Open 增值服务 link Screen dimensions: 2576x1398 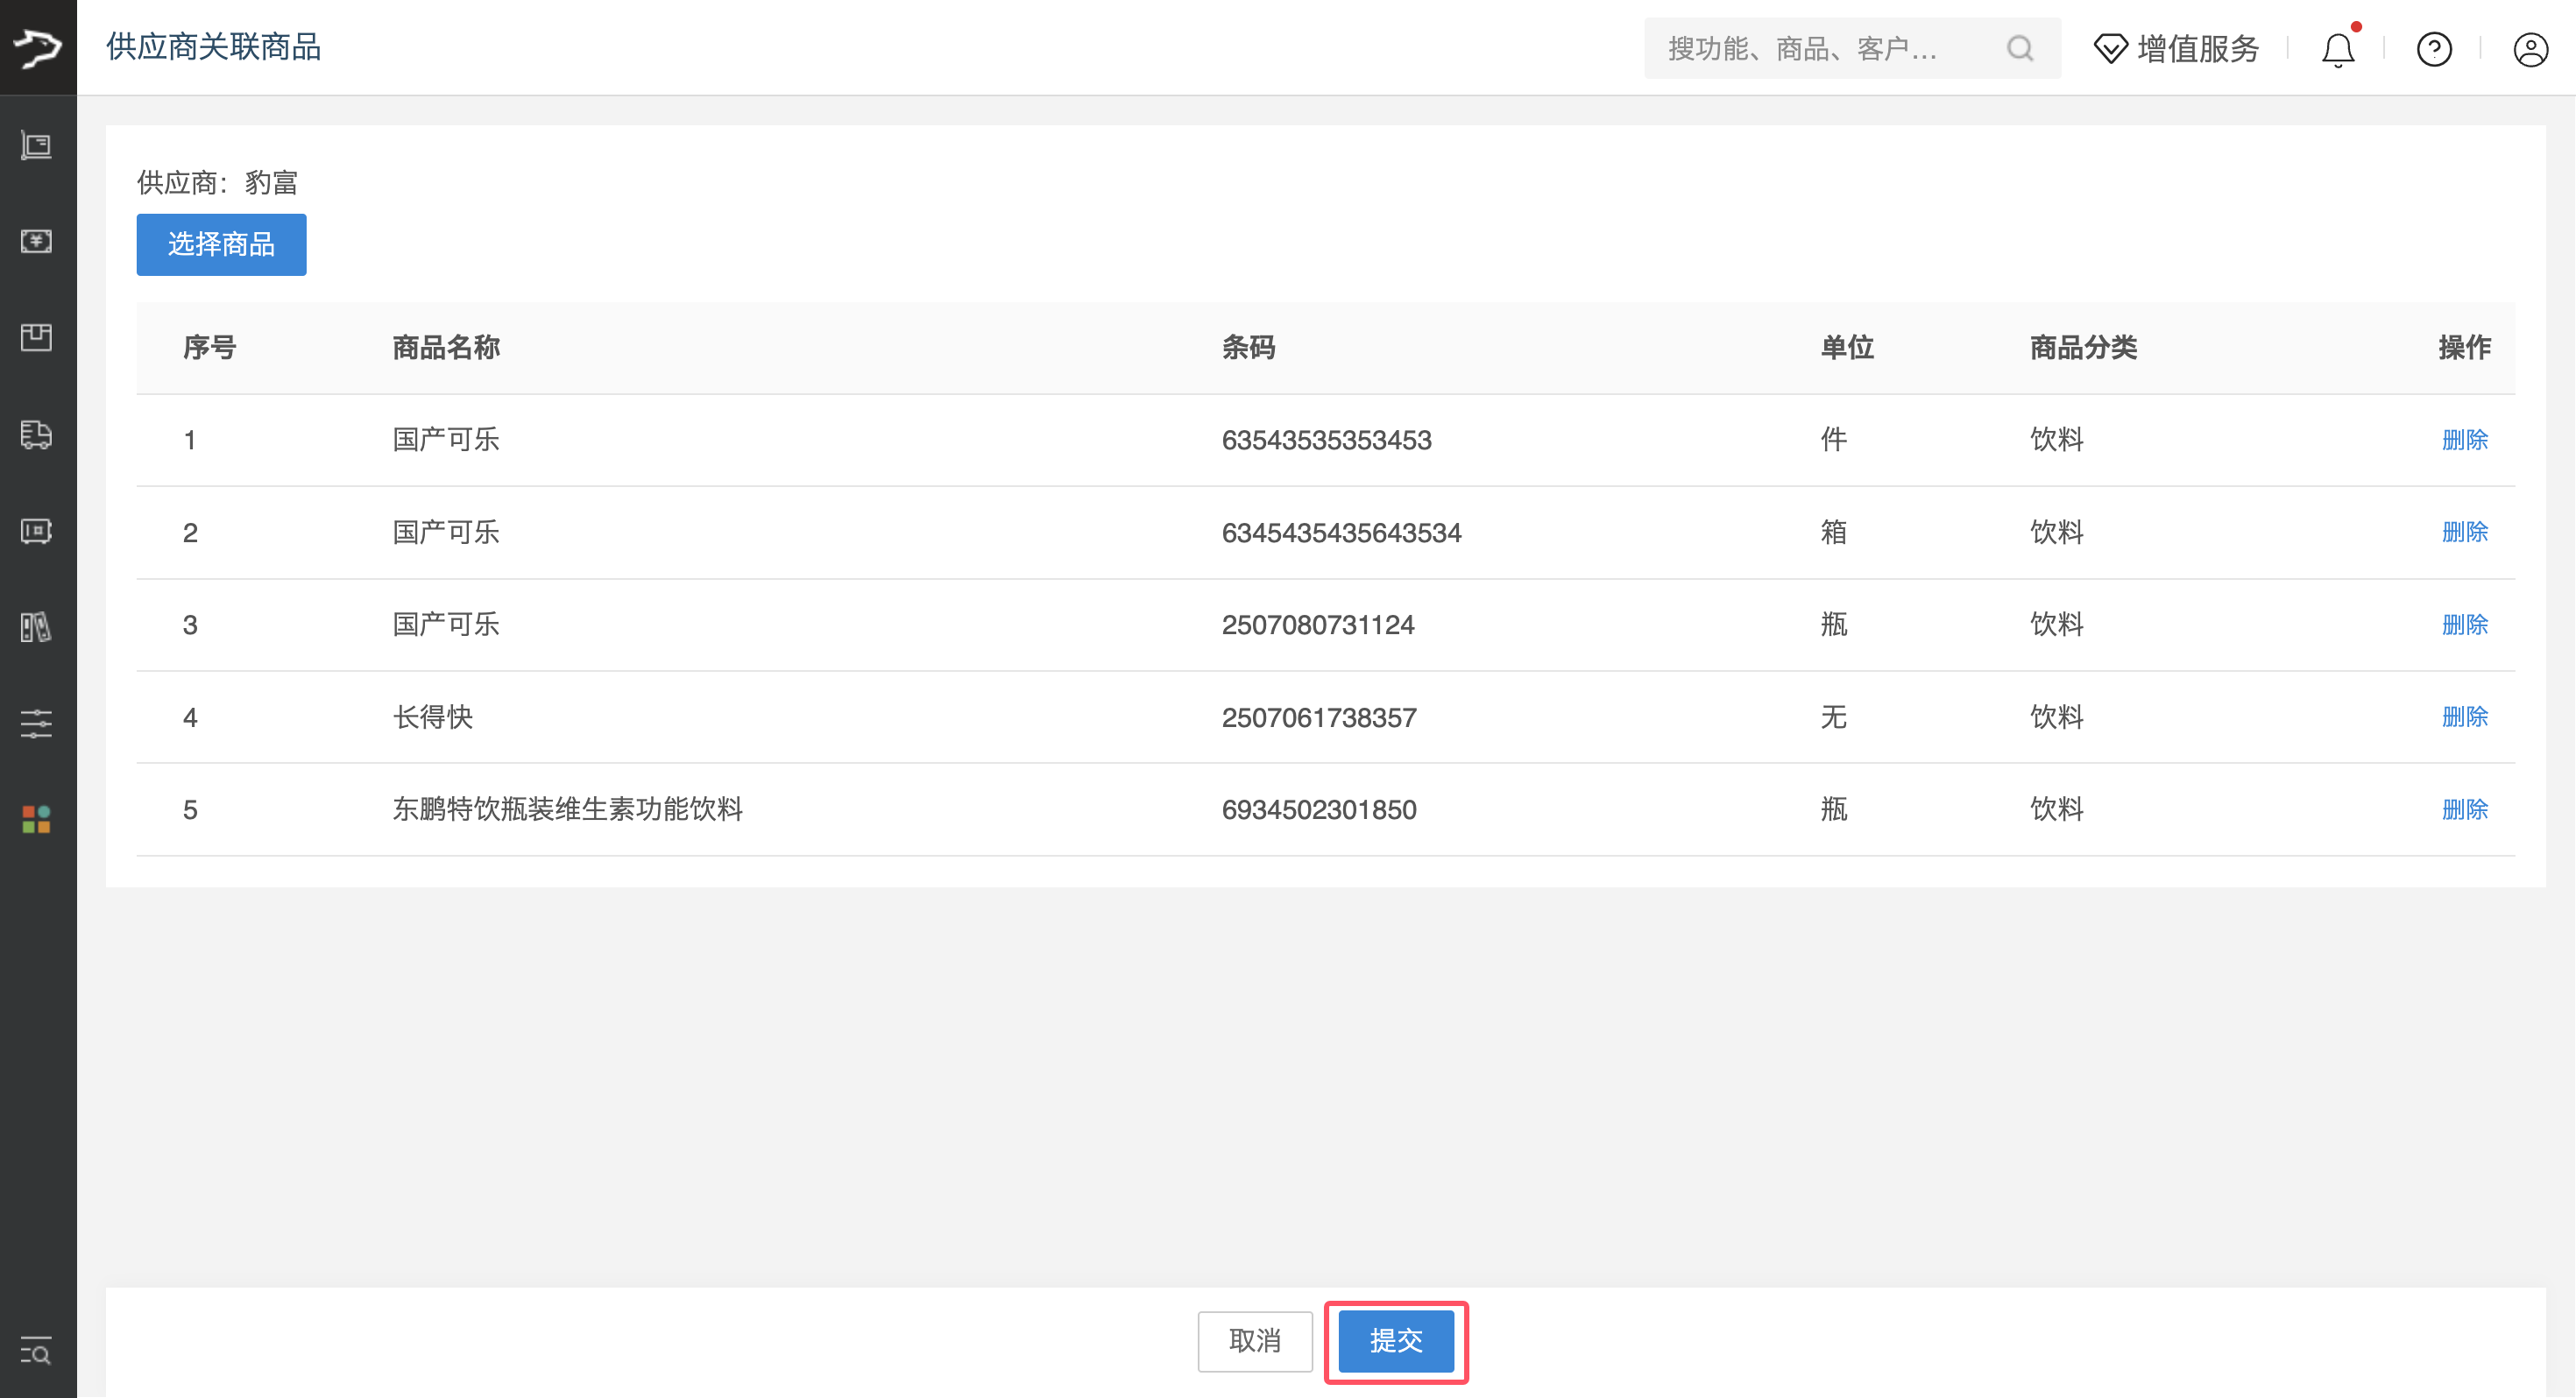[x=2198, y=48]
